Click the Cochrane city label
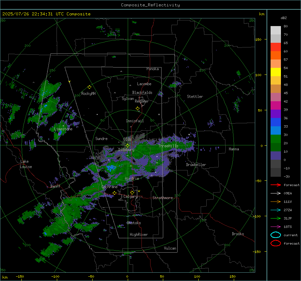 [109, 187]
